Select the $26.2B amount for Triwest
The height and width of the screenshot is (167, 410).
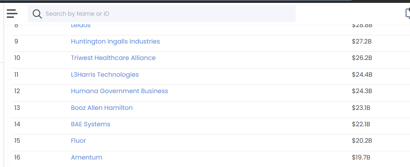362,58
